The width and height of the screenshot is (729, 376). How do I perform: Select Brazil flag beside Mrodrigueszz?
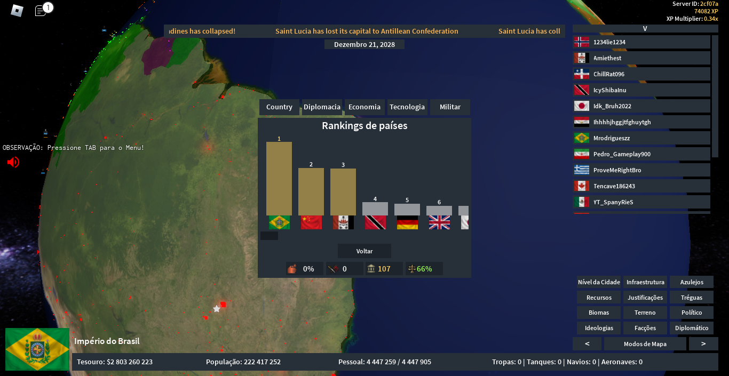point(581,138)
